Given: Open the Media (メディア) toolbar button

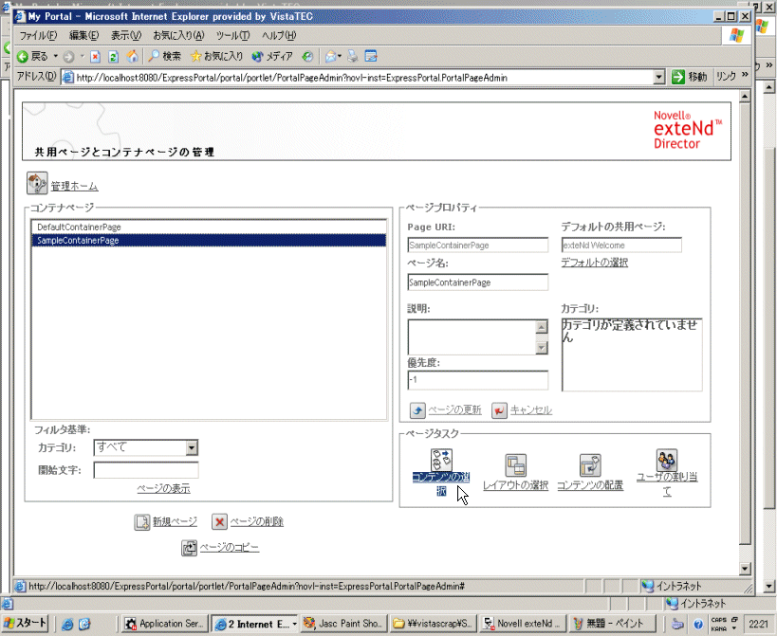Looking at the screenshot, I should (x=272, y=57).
